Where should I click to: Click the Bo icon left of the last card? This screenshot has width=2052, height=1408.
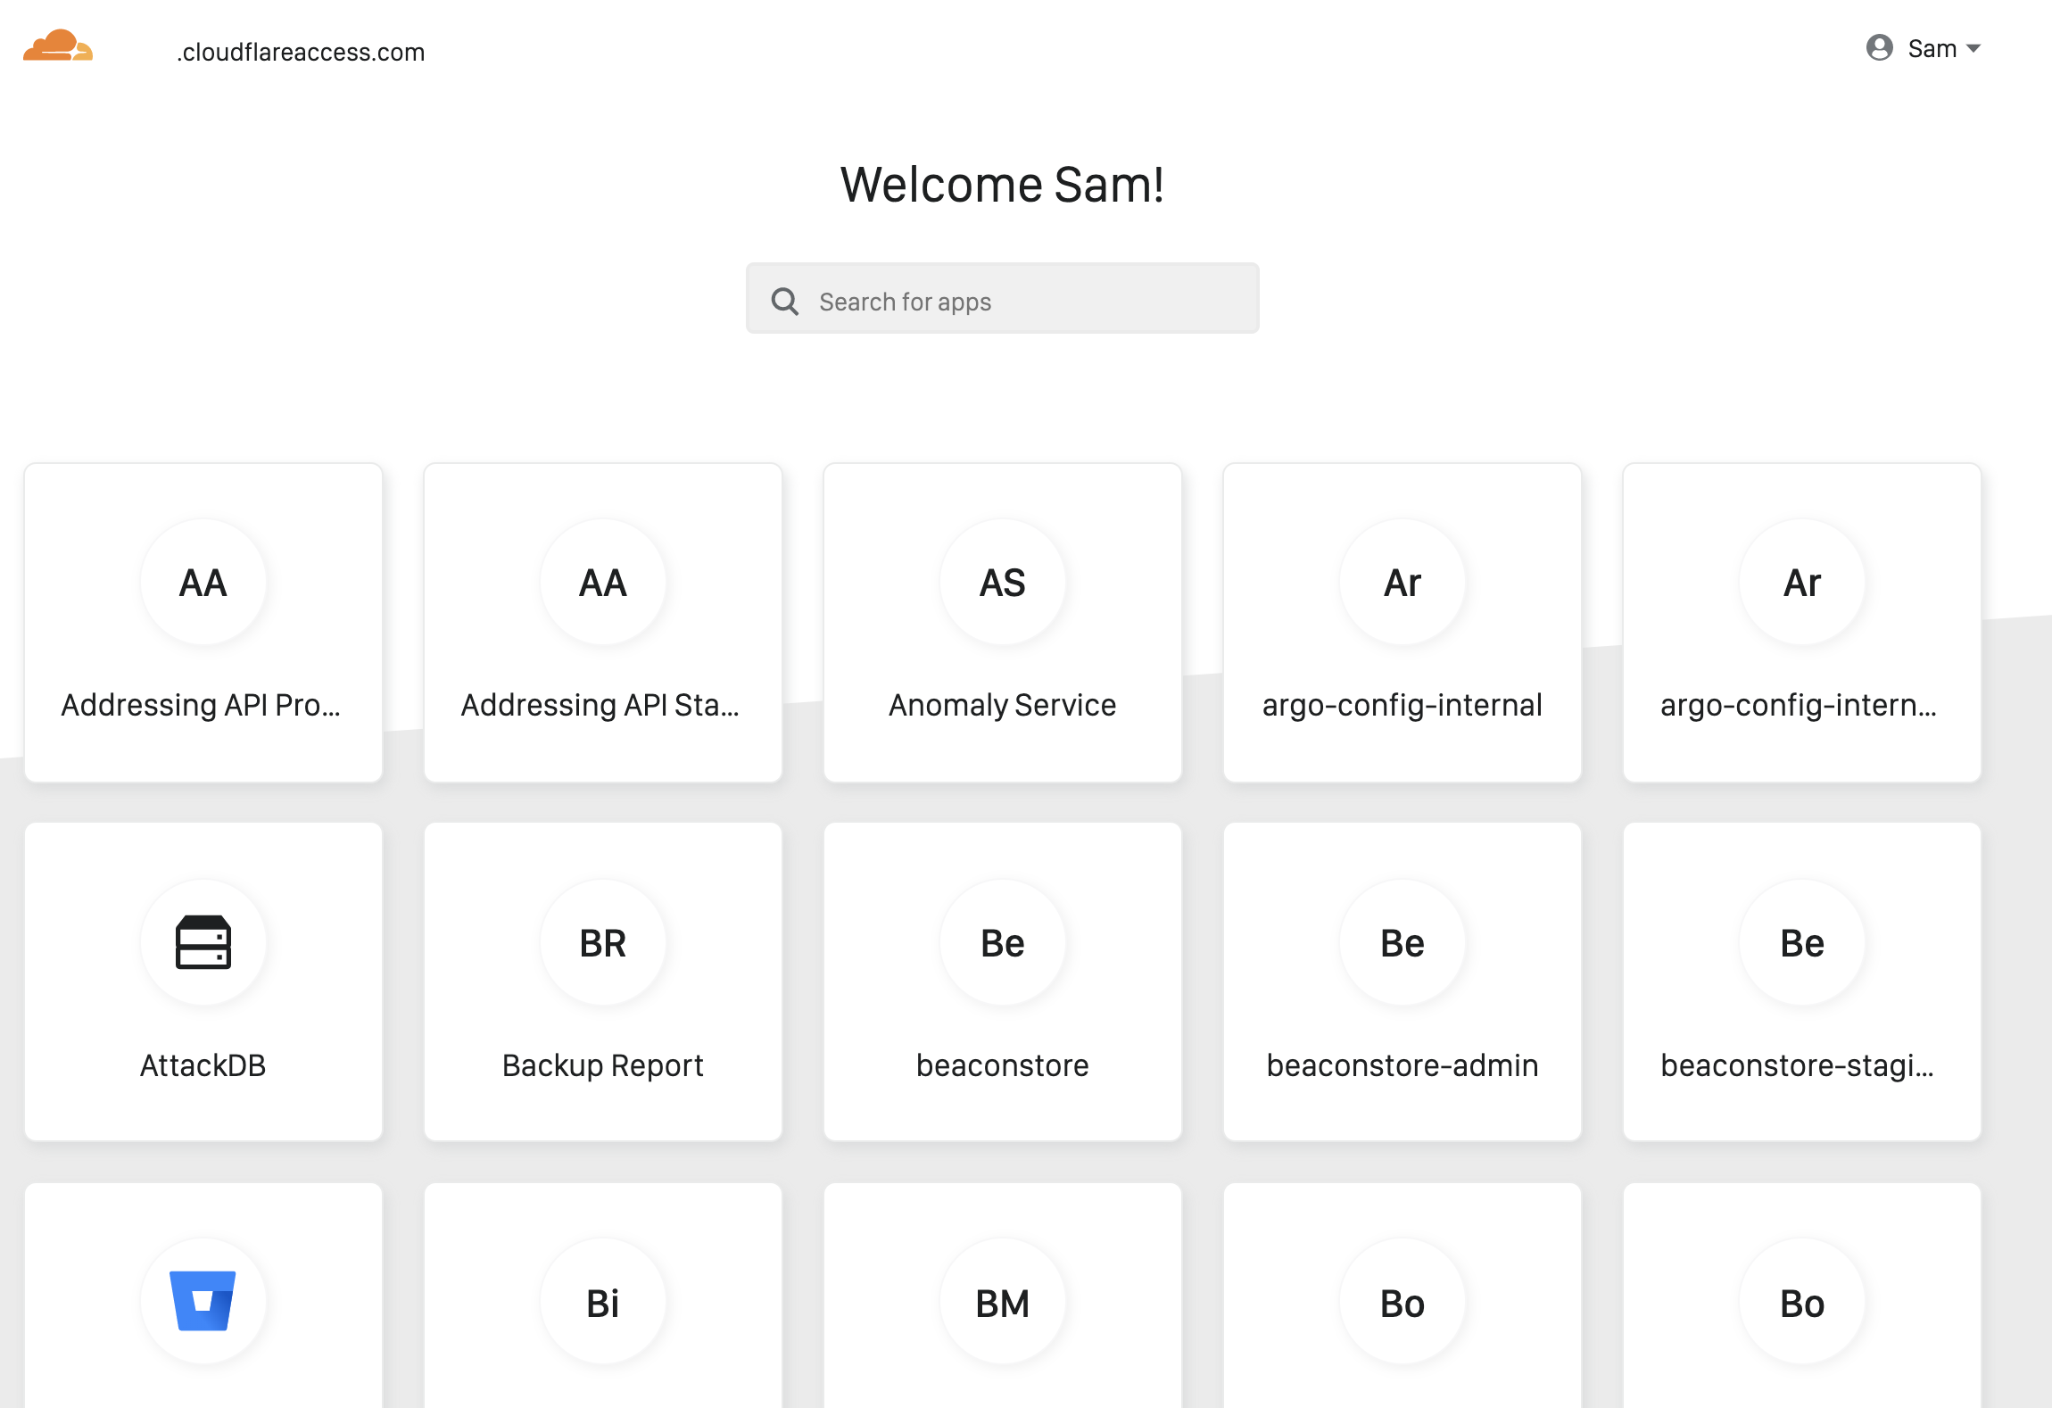coord(1402,1301)
